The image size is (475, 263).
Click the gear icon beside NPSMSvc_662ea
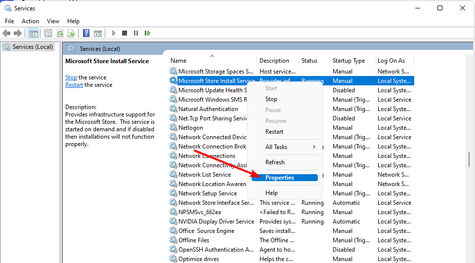pyautogui.click(x=173, y=212)
